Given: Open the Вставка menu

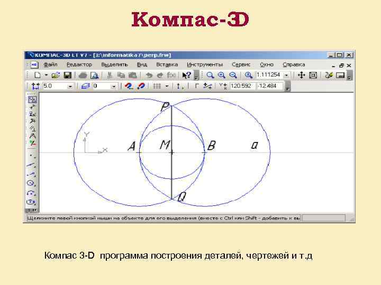Looking at the screenshot, I should coord(167,65).
